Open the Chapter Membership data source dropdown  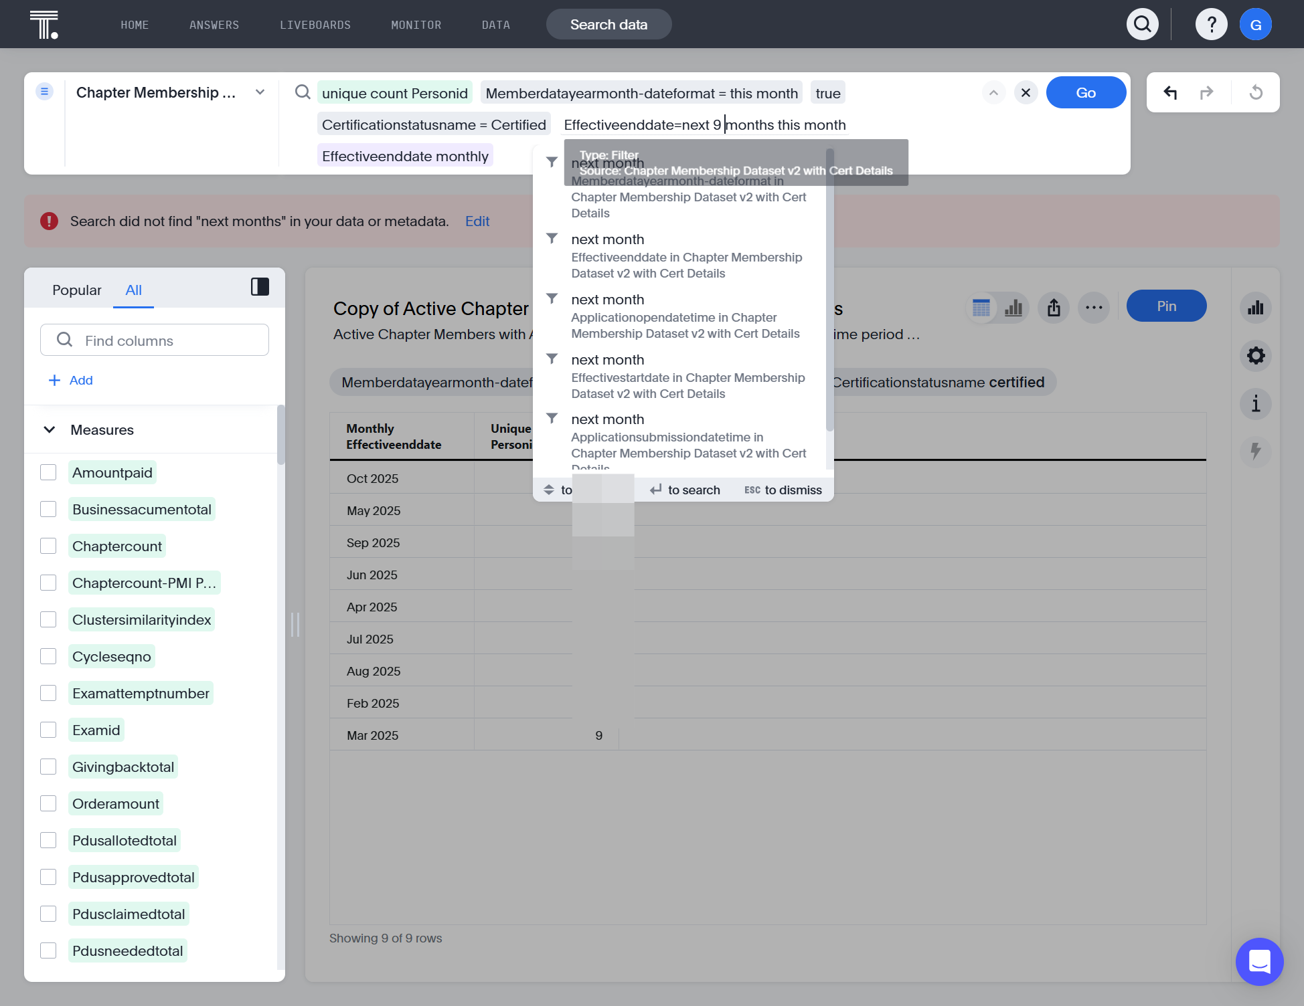point(171,92)
